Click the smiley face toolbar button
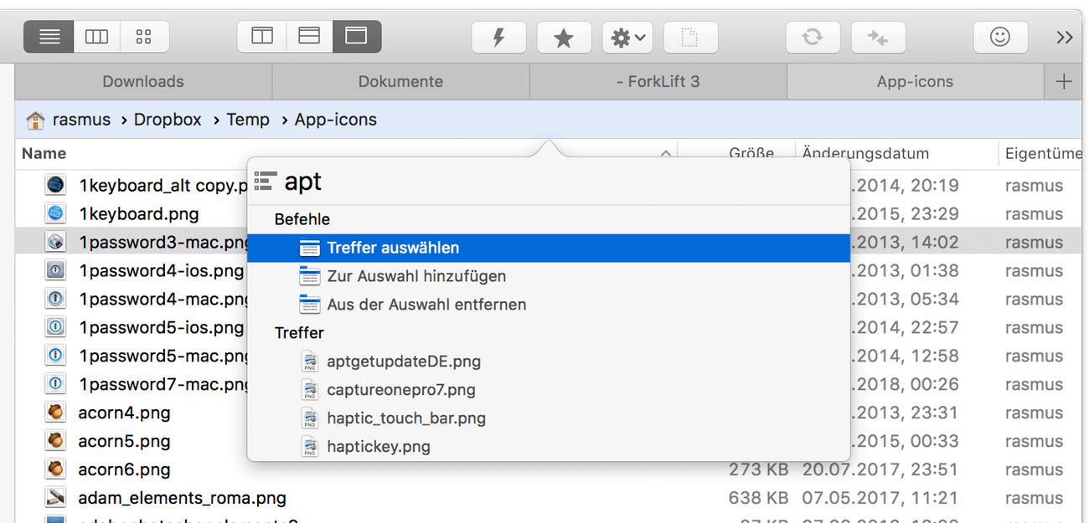The image size is (1089, 523). (x=1000, y=38)
